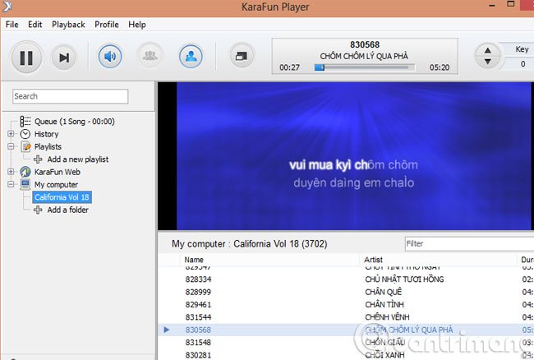Click plus icon beside Add a folder
534x360 pixels.
point(38,210)
